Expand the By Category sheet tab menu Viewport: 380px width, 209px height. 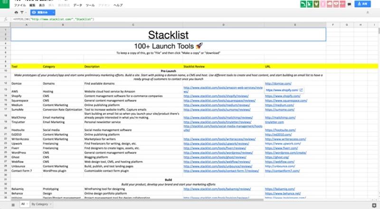(x=50, y=204)
